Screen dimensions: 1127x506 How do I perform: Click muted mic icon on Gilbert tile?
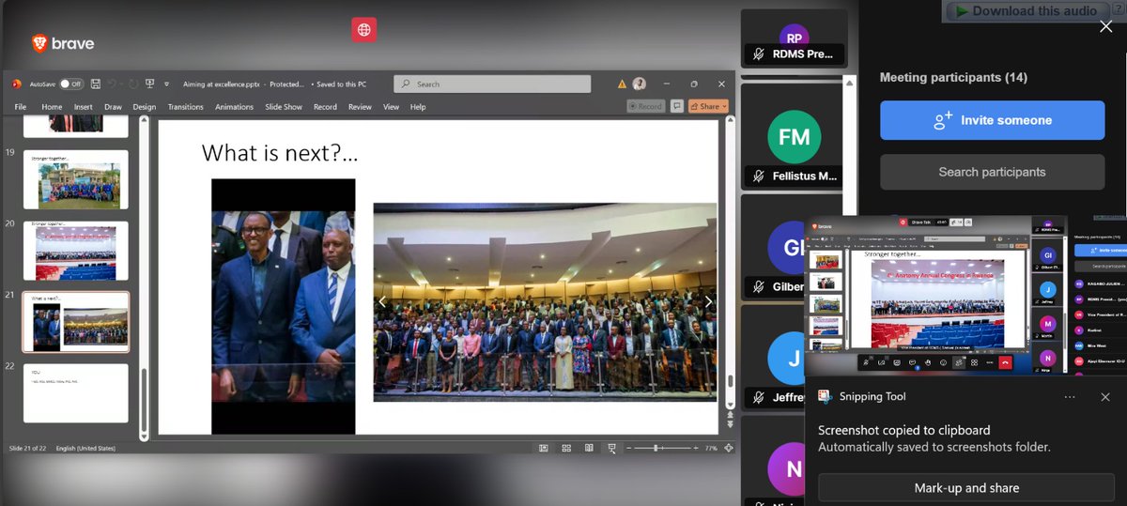759,286
